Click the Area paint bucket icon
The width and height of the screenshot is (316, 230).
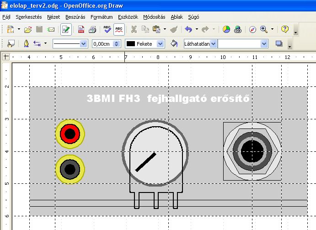coord(174,43)
